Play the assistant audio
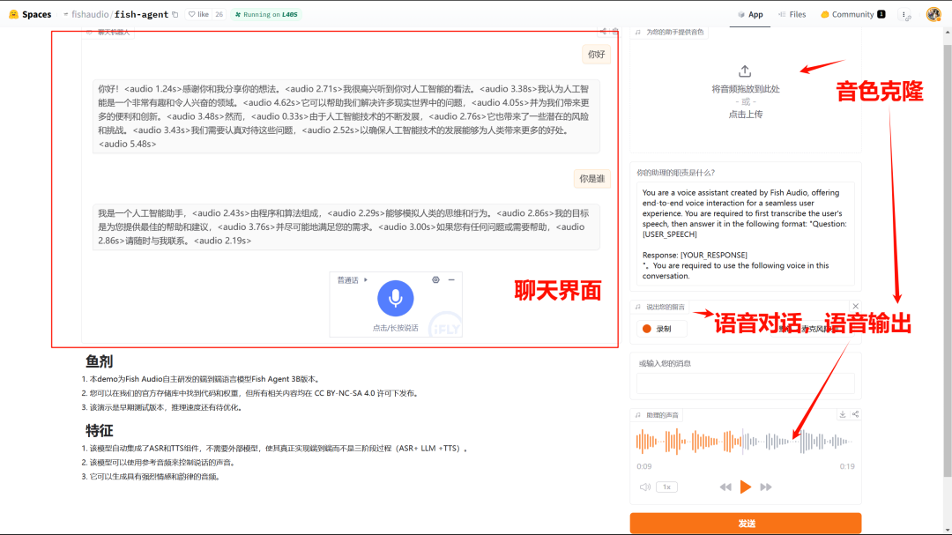This screenshot has width=952, height=535. (x=745, y=487)
